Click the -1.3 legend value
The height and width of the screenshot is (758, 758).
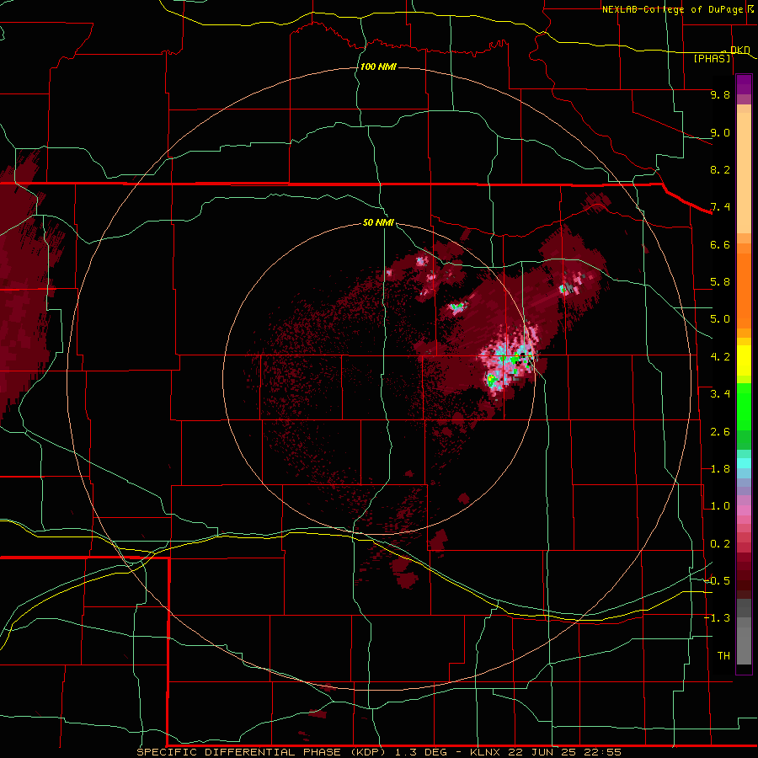(x=717, y=618)
